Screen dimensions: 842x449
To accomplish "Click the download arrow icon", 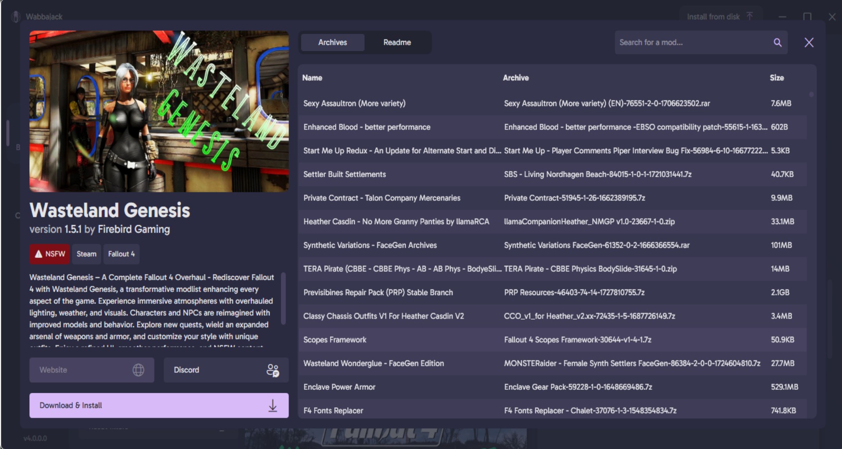I will [x=273, y=406].
